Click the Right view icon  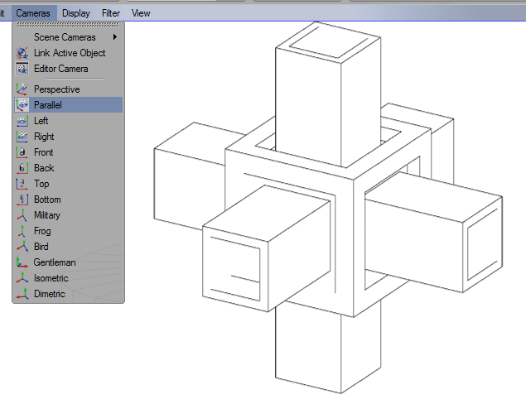[22, 137]
